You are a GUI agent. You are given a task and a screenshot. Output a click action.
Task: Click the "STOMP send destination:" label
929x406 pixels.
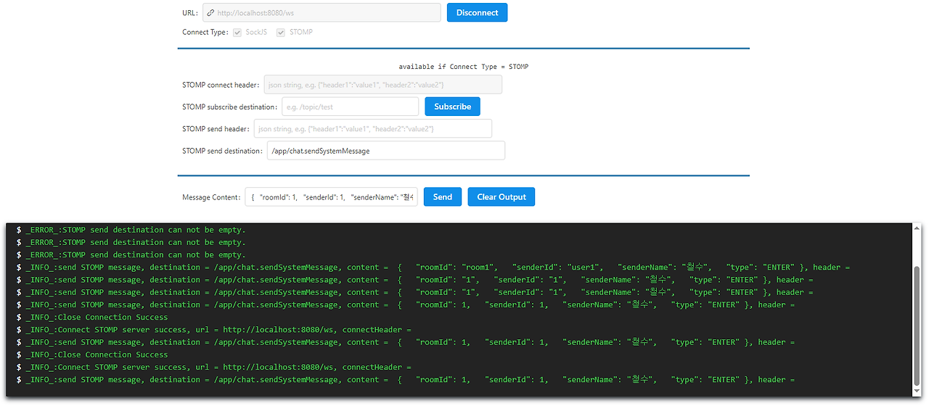222,151
